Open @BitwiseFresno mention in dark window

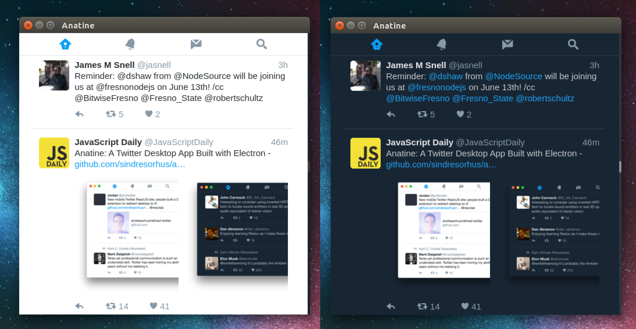[418, 98]
